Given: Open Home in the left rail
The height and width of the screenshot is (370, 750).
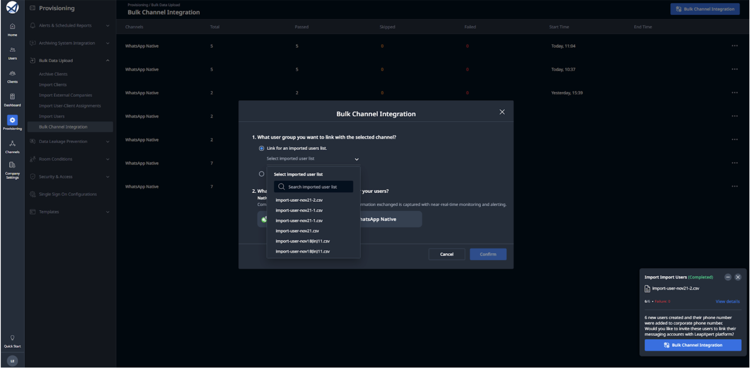Looking at the screenshot, I should pos(12,30).
